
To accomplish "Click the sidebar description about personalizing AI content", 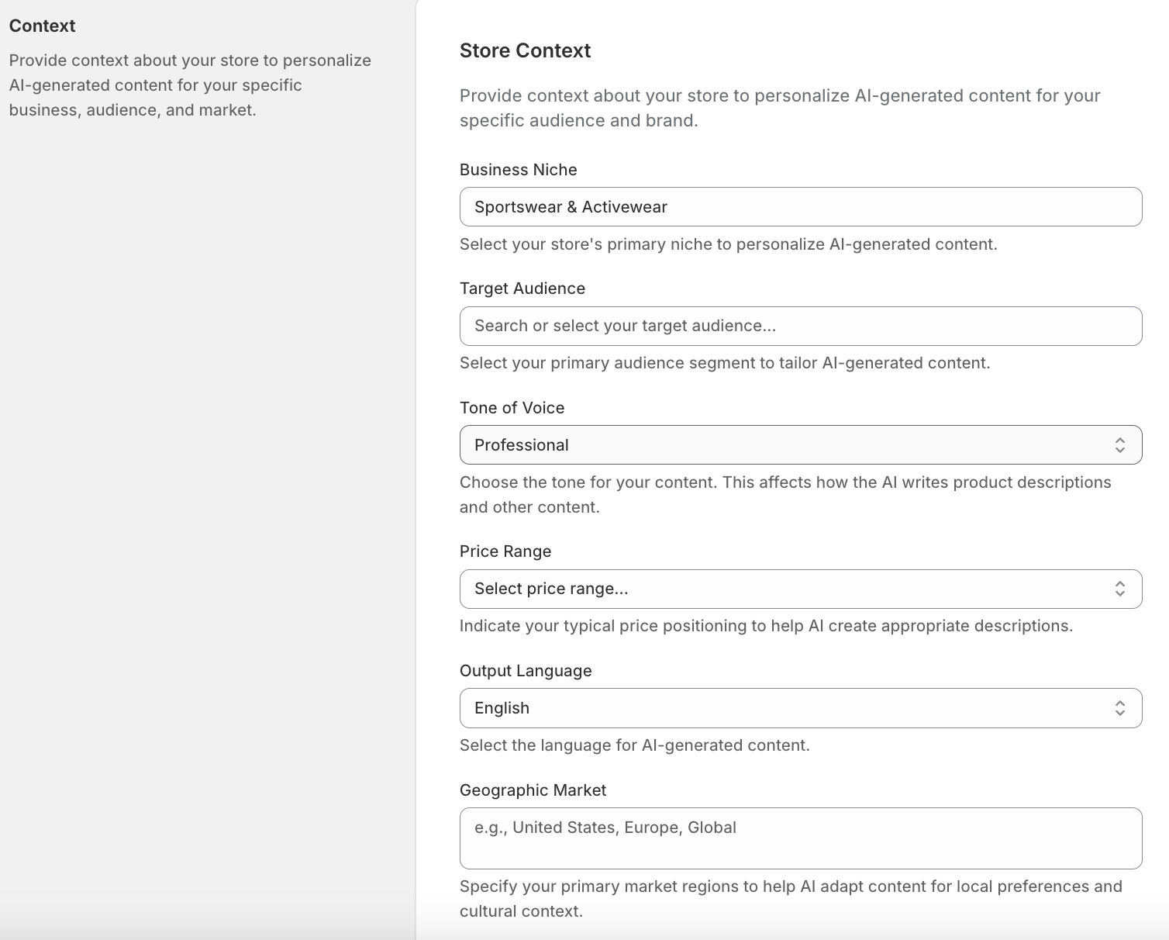I will pos(190,85).
